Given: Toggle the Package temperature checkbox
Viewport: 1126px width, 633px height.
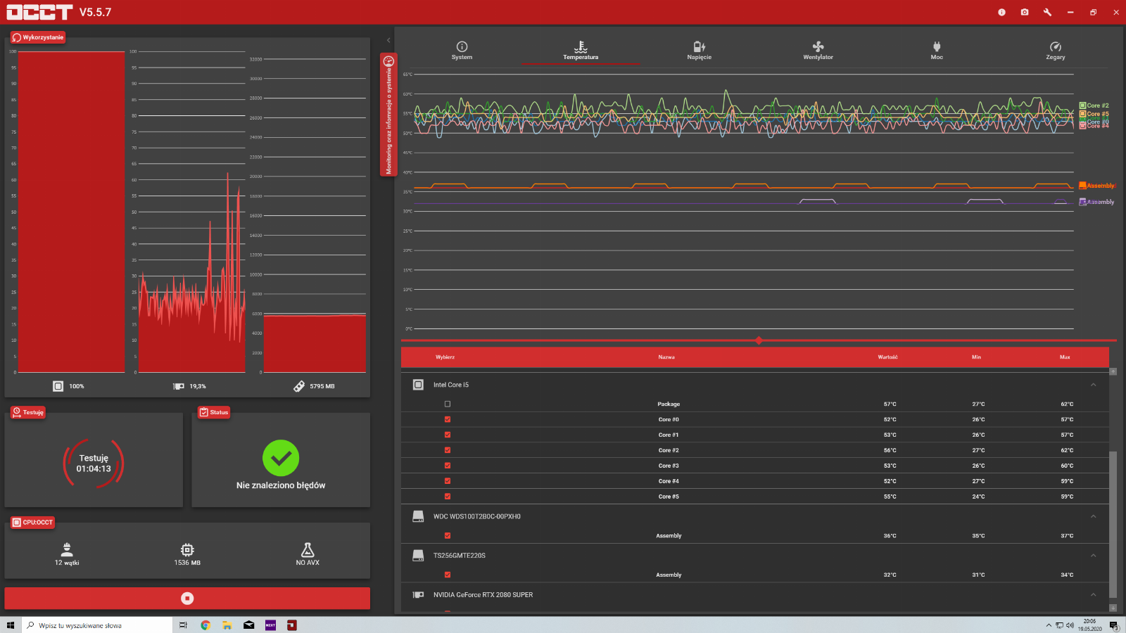Looking at the screenshot, I should pos(448,404).
